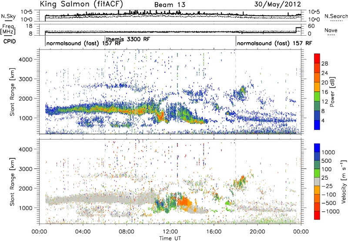Click the strong backscatter patch near 18:40 at 2400 km
The height and width of the screenshot is (241, 348).
pos(243,90)
